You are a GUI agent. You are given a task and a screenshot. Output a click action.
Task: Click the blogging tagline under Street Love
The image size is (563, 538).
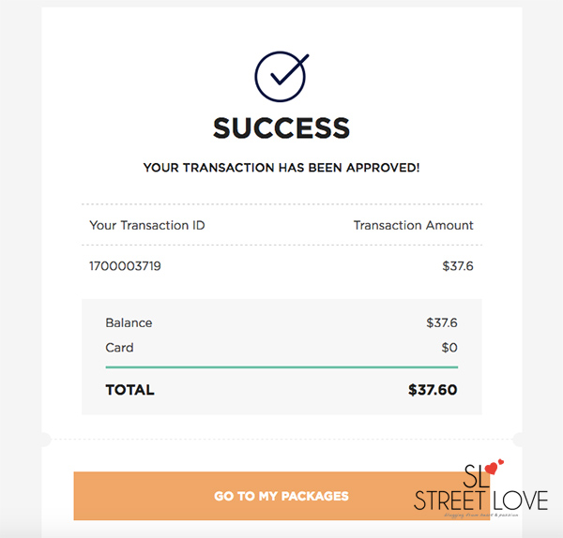point(481,516)
